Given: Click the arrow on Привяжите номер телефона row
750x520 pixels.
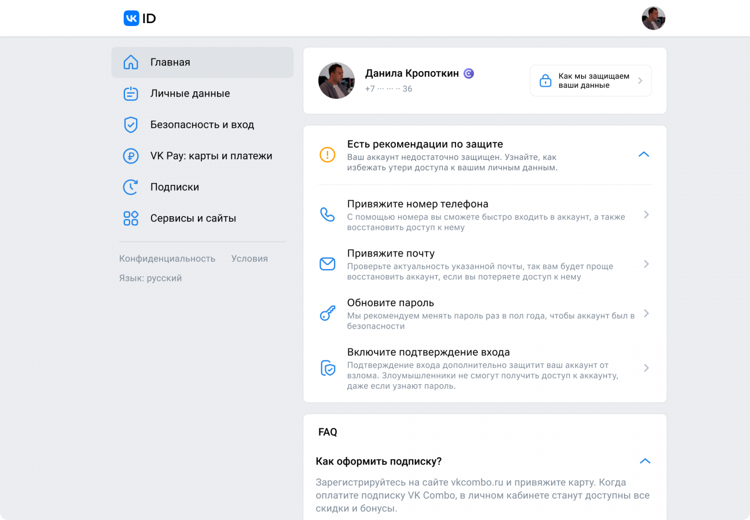Looking at the screenshot, I should click(x=646, y=215).
